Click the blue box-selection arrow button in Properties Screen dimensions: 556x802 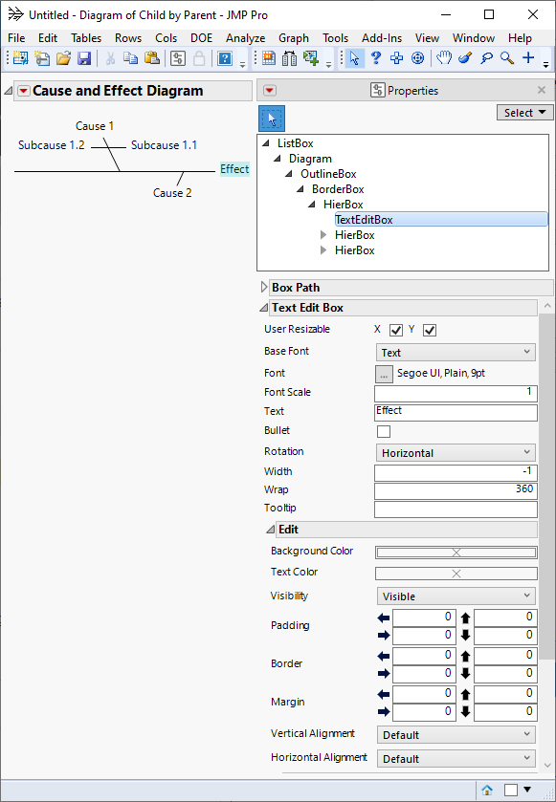(x=272, y=119)
